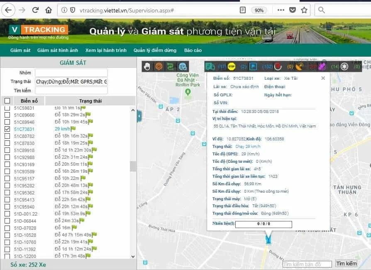
Task: Open the Trạng thái status filter dropdown
Action: (71, 82)
